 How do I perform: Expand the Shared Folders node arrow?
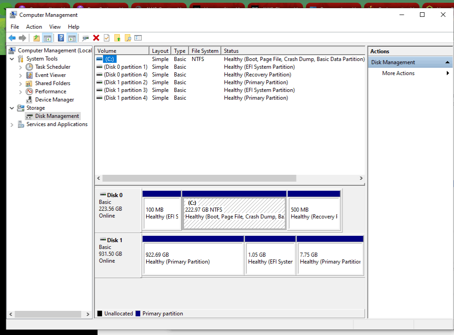click(20, 84)
